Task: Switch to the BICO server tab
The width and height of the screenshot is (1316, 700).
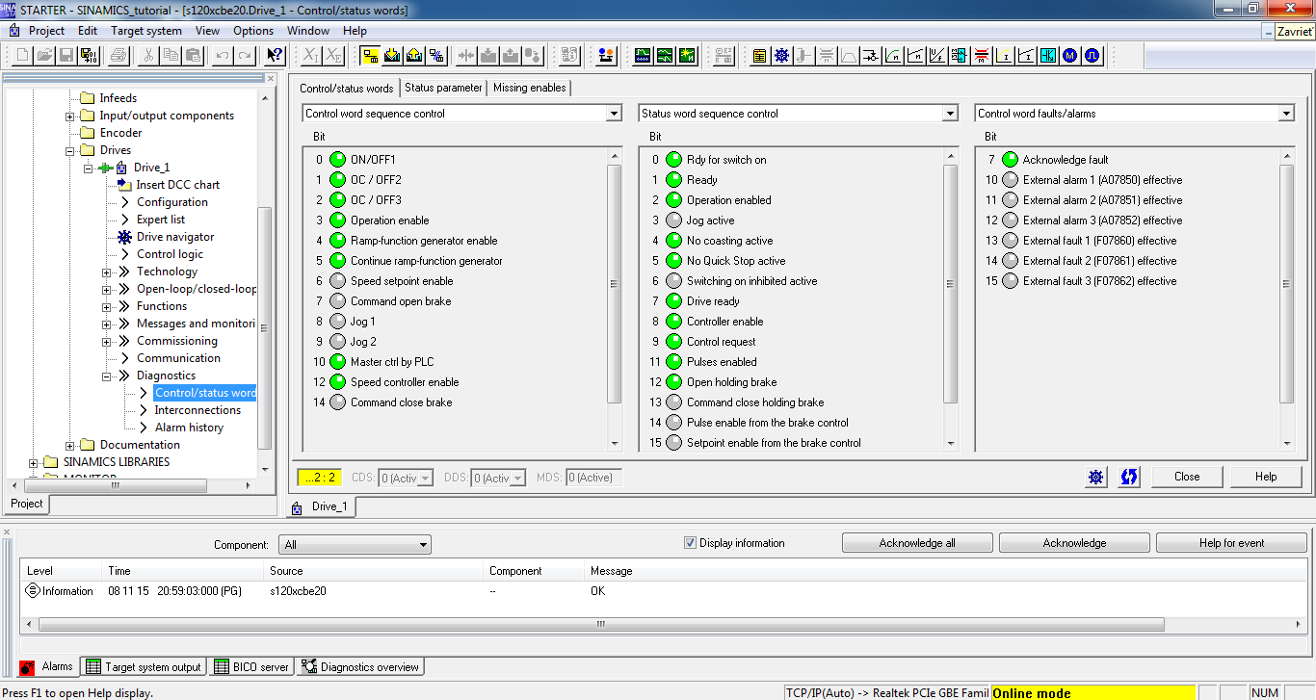Action: pyautogui.click(x=251, y=666)
